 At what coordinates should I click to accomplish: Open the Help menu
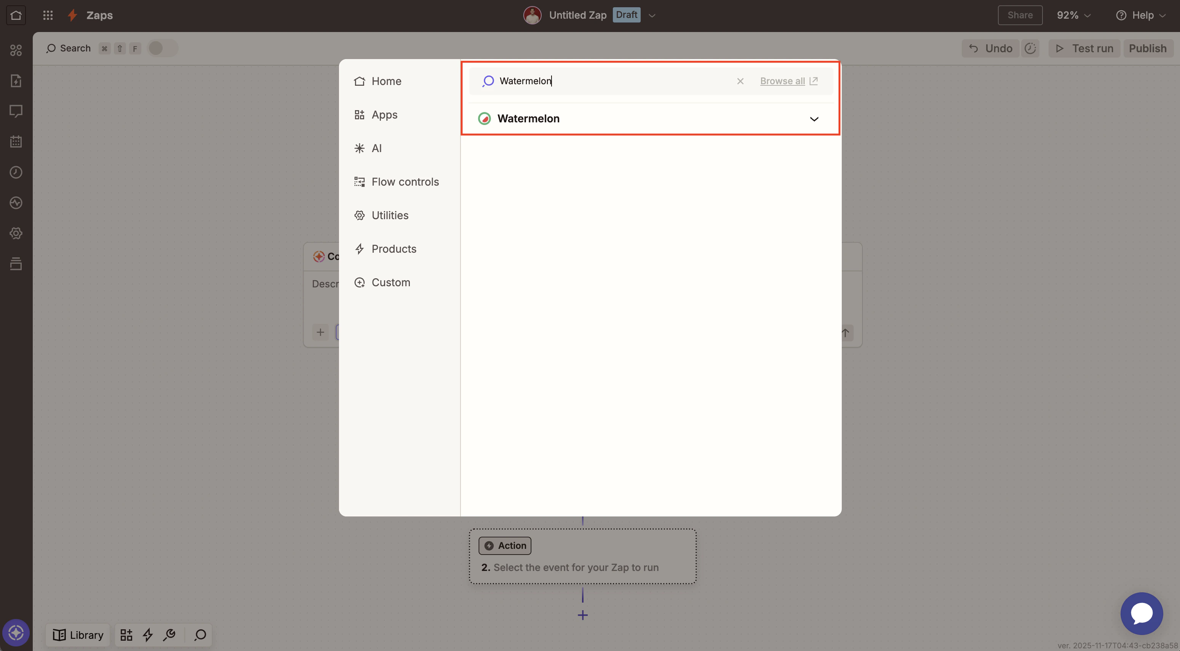pyautogui.click(x=1141, y=15)
